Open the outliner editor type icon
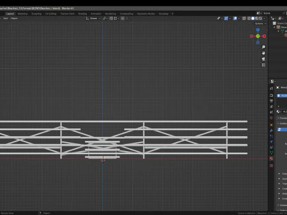Image resolution: width=287 pixels, height=215 pixels. coord(273,19)
